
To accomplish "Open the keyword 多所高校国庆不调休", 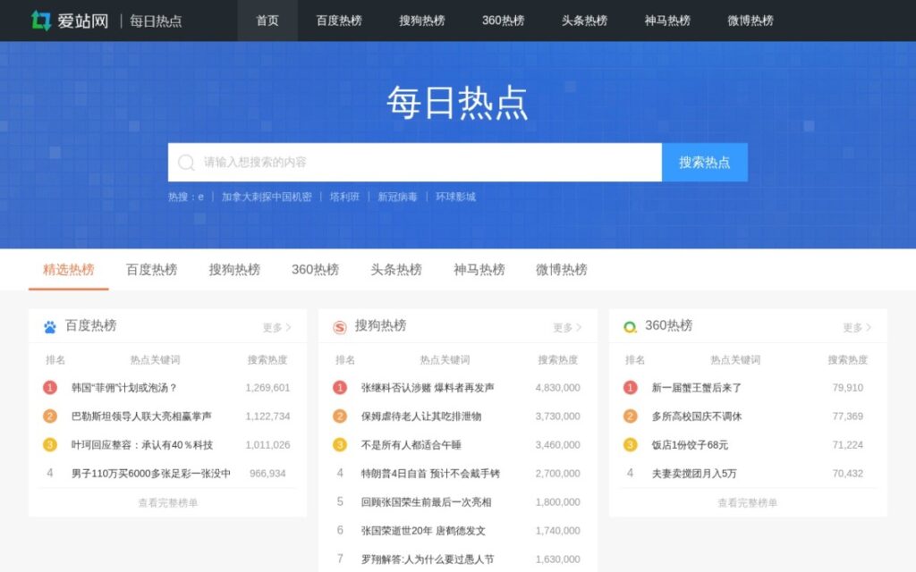I will (x=696, y=416).
